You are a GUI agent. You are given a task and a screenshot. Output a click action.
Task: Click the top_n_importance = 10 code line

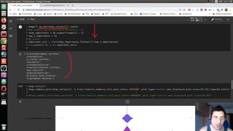43,36
